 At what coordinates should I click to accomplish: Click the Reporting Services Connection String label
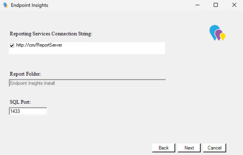click(50, 34)
